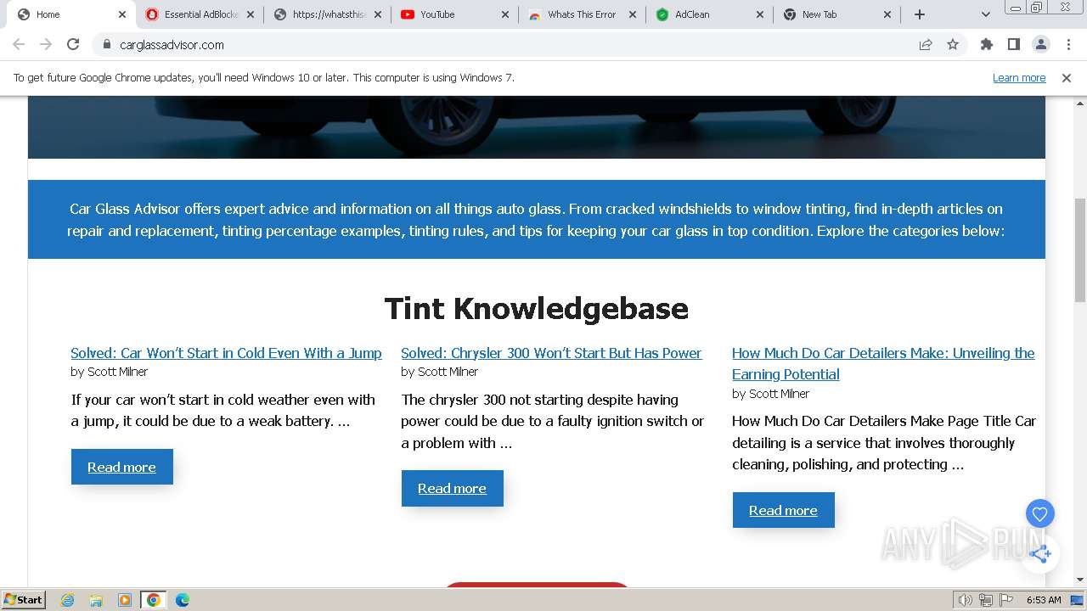Image resolution: width=1087 pixels, height=611 pixels.
Task: Launch Internet Explorer from taskbar
Action: (x=68, y=600)
